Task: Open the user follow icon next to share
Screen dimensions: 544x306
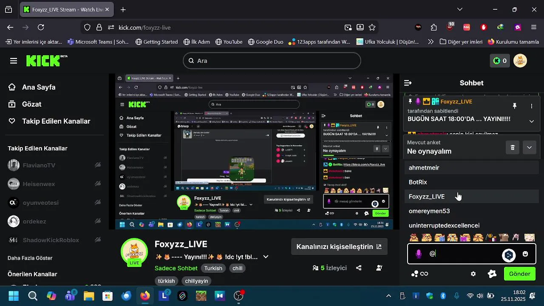Action: point(379,268)
